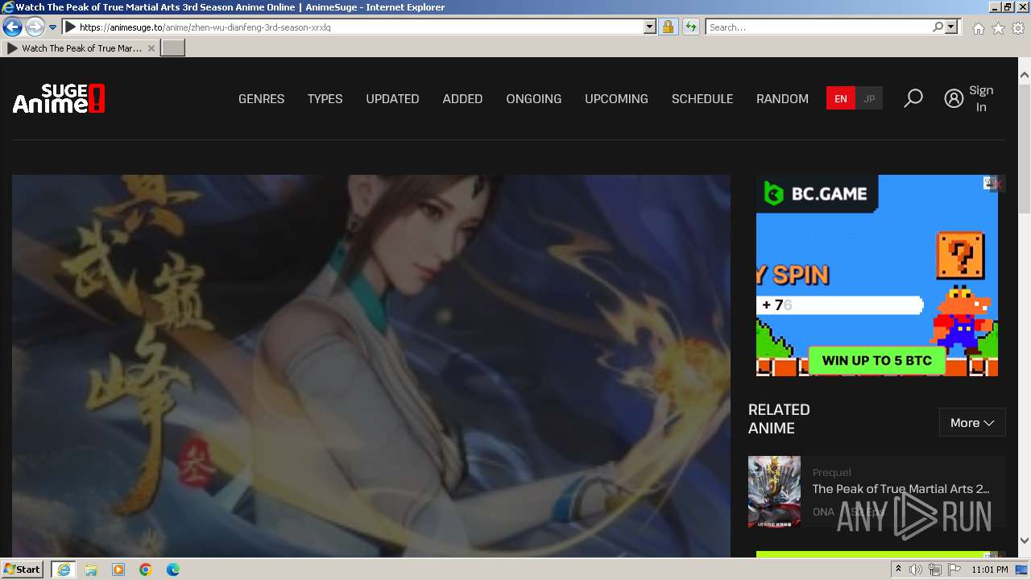Switch title language to EN
The height and width of the screenshot is (580, 1031).
pyautogui.click(x=840, y=99)
